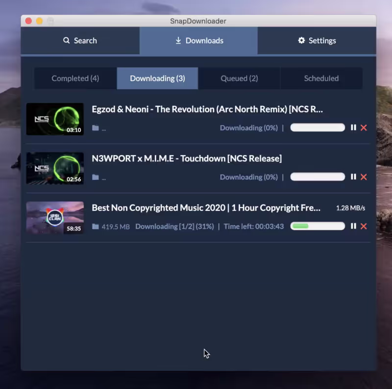Pause the N3WPORT Touchdown download
392x389 pixels.
[x=353, y=177]
